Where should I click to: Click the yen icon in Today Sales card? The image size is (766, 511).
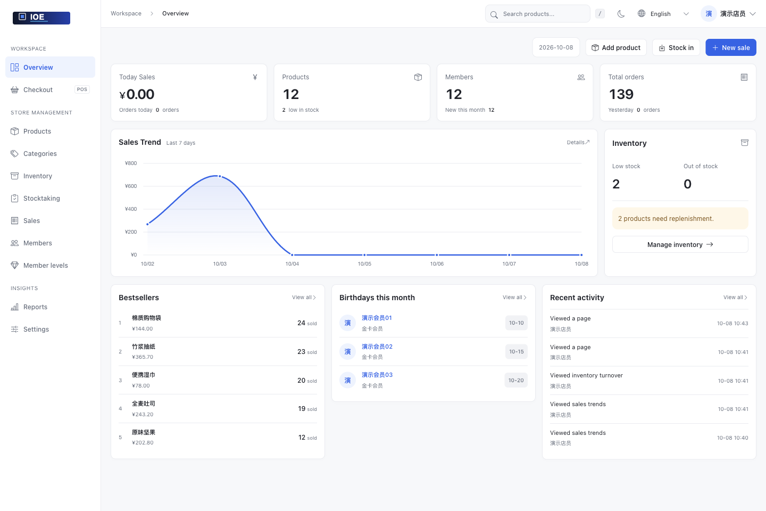point(255,77)
